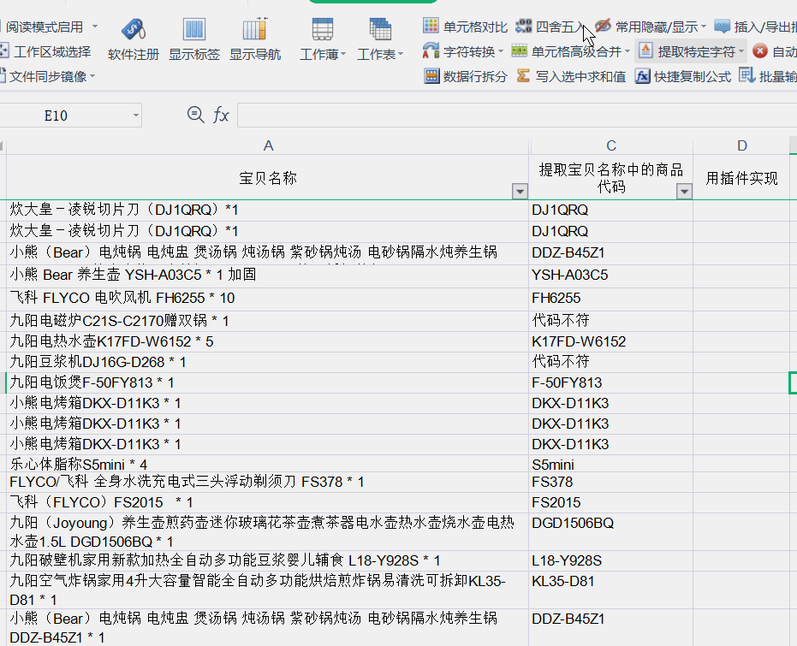
Task: Select cell with code K17FD-W6152
Action: pos(611,341)
